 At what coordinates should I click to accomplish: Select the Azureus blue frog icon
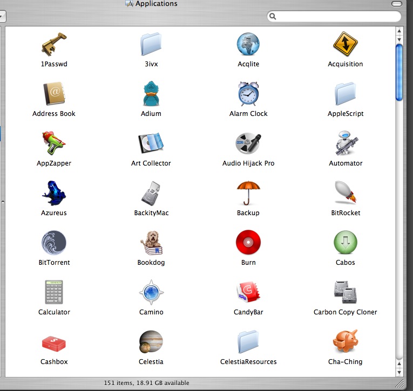point(54,193)
